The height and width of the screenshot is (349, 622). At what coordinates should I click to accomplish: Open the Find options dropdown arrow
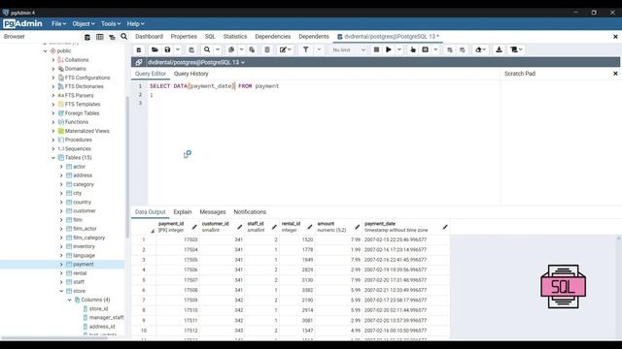click(x=218, y=49)
